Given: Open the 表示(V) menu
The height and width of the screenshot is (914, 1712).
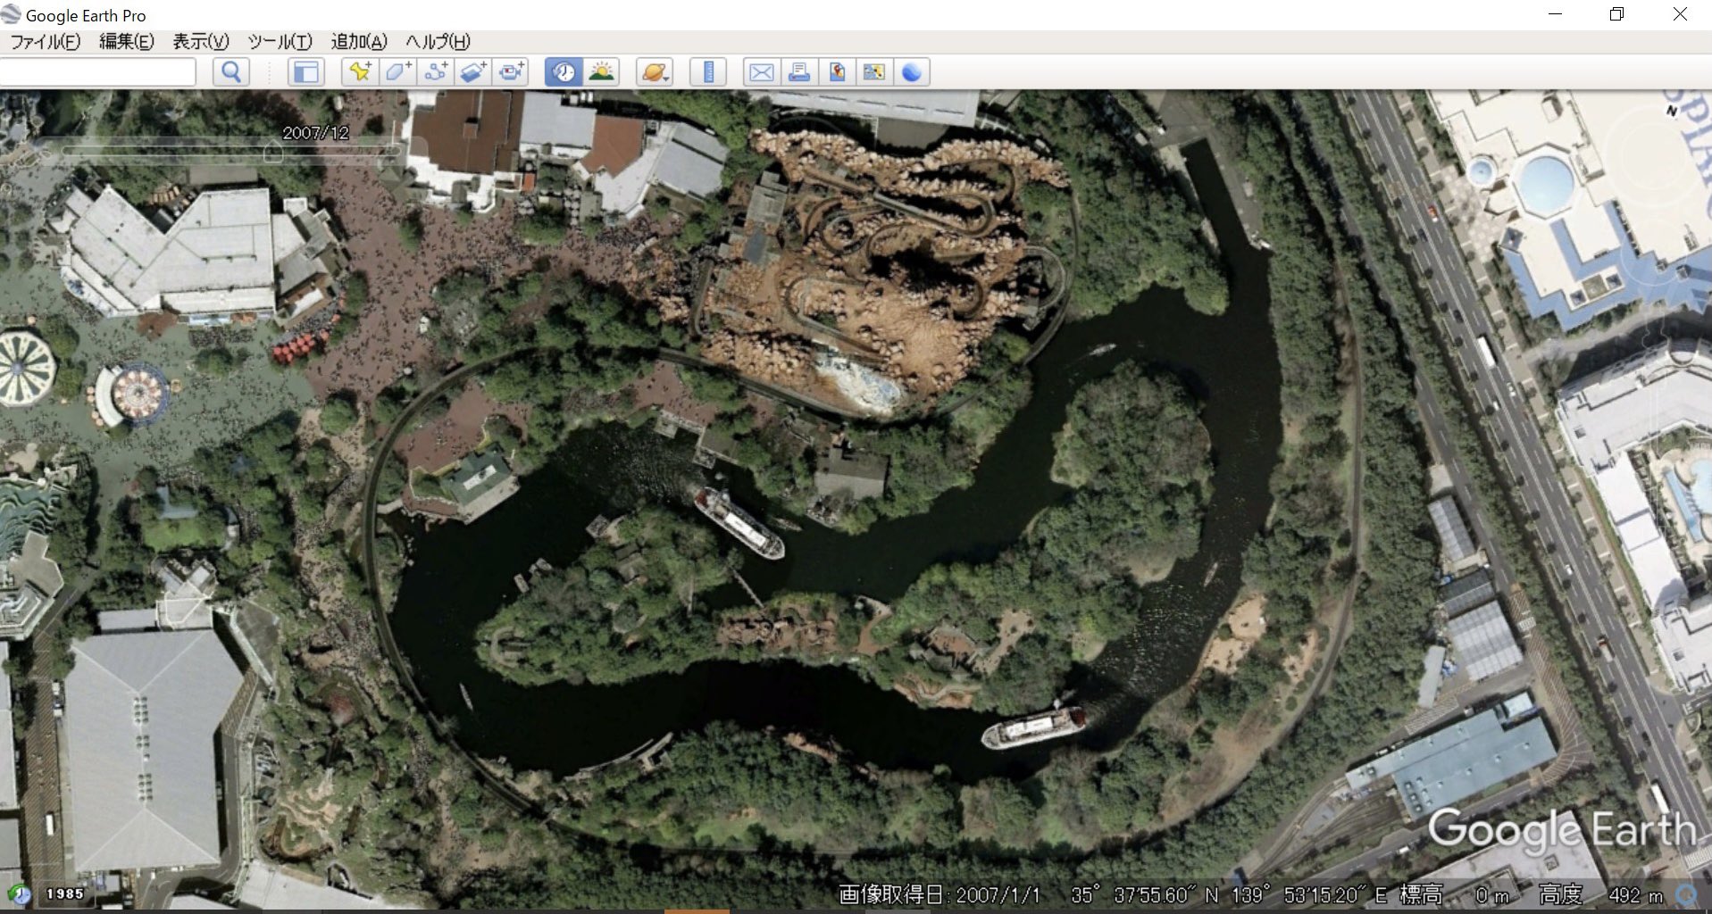Looking at the screenshot, I should pyautogui.click(x=200, y=42).
